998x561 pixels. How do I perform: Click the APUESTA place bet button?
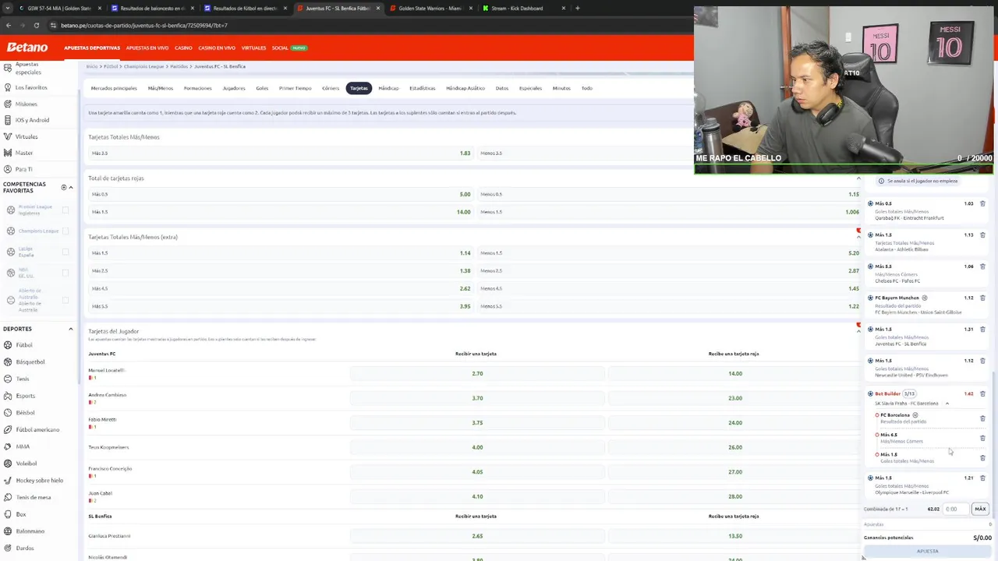928,551
